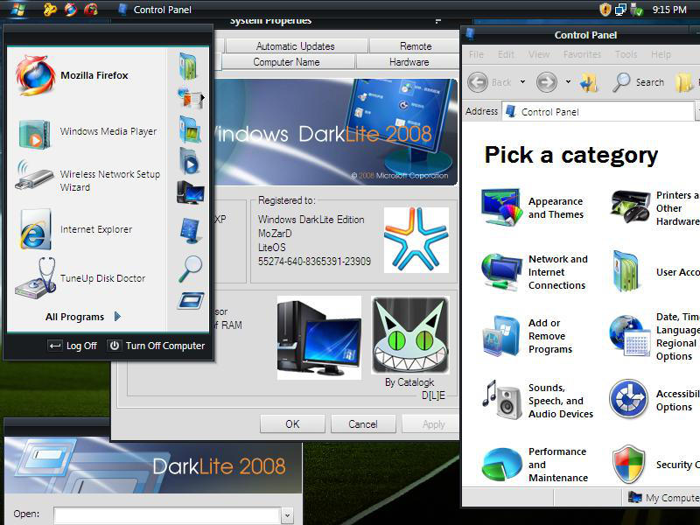Open Performance and Maintenance category
The height and width of the screenshot is (525, 700).
535,465
